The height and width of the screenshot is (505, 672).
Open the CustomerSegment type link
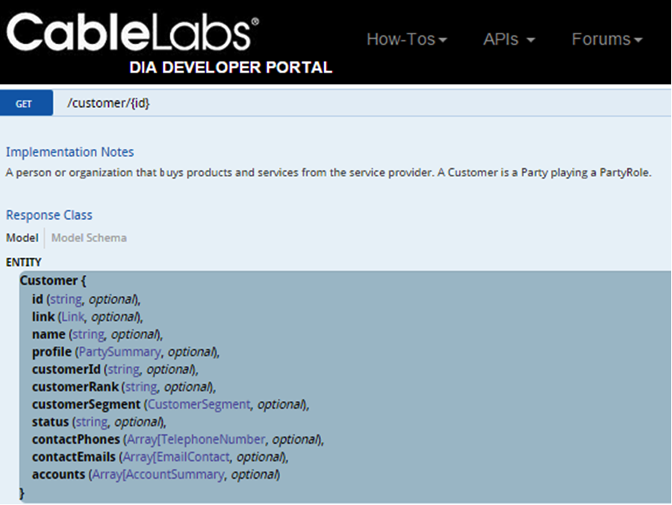(x=199, y=404)
